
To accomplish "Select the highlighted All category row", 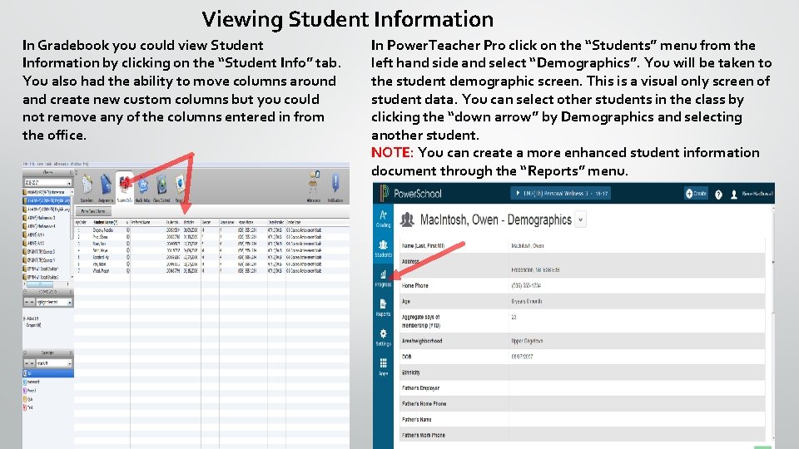I will tap(48, 373).
